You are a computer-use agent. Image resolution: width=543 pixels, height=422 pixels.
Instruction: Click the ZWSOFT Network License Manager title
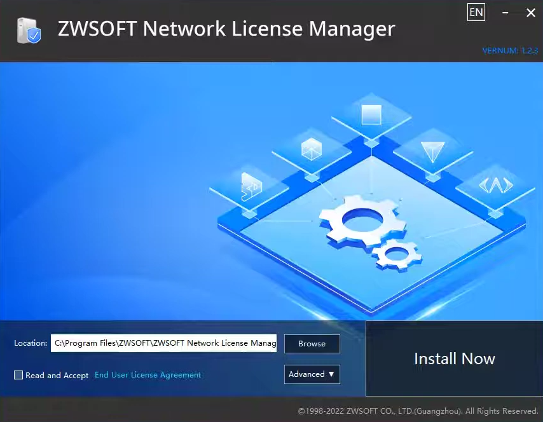pyautogui.click(x=226, y=29)
